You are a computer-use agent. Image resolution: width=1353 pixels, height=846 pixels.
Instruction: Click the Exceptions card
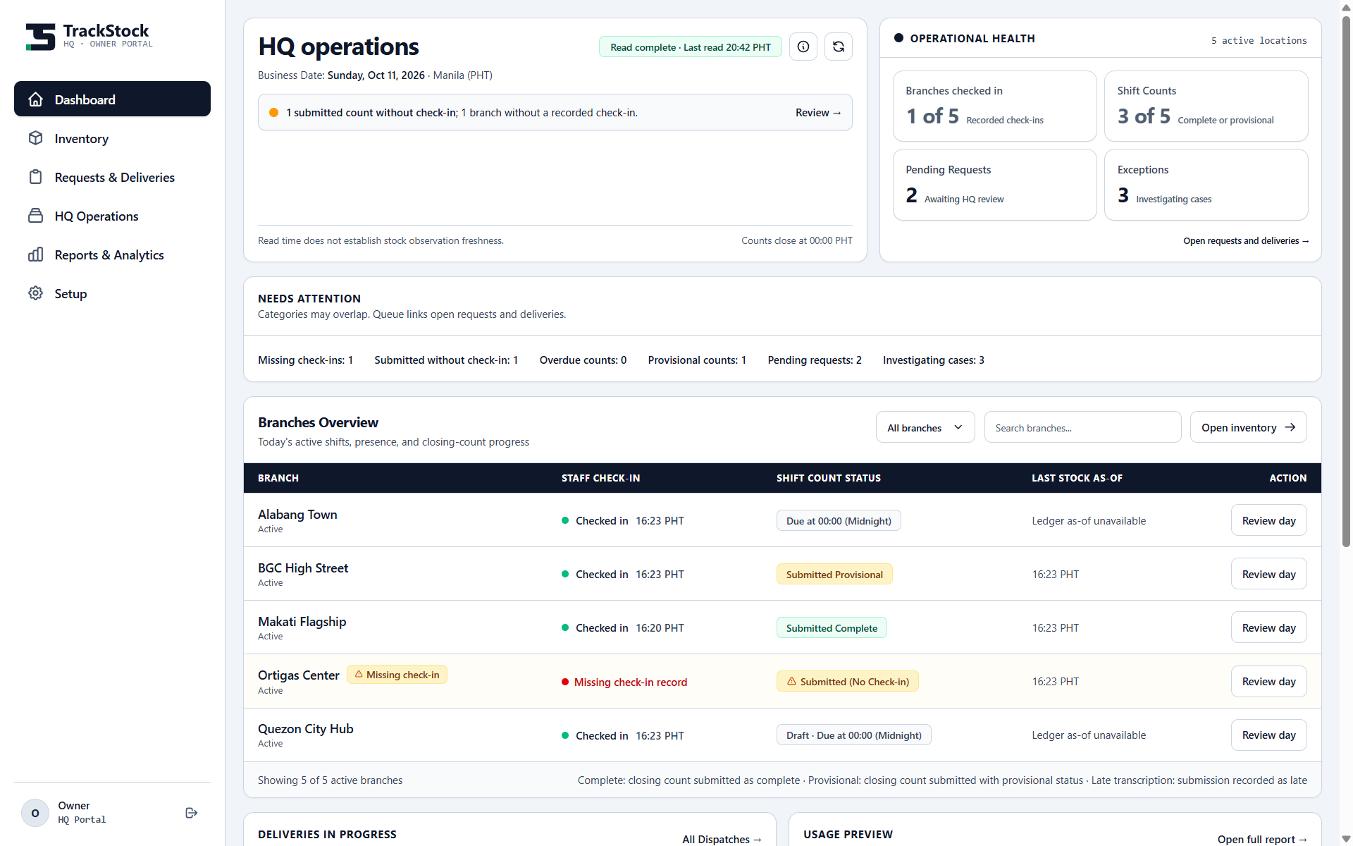1206,185
